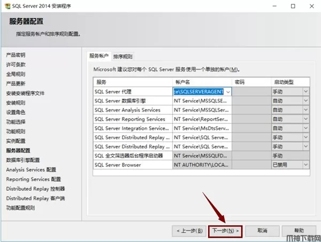This screenshot has height=242, width=321.
Task: Open startup type dropdown for SQL Server 数据库引擎
Action: tap(306, 100)
